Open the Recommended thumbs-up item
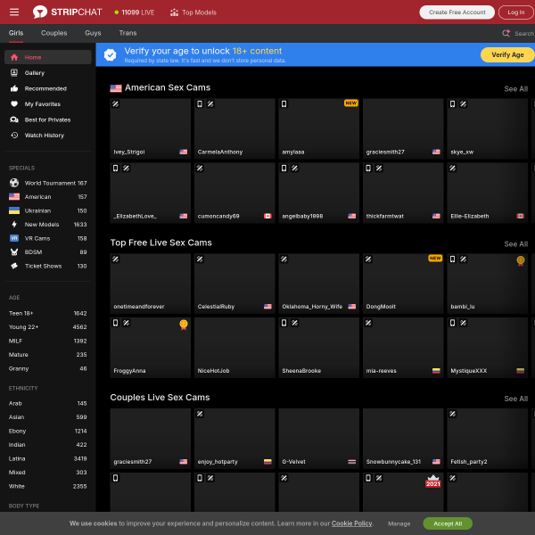This screenshot has width=535, height=535. click(48, 88)
